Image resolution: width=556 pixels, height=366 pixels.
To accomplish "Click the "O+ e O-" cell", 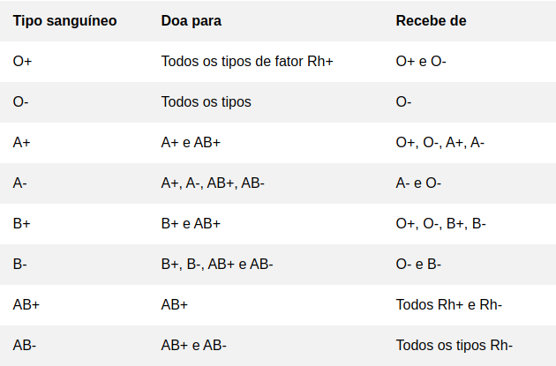I will point(421,61).
